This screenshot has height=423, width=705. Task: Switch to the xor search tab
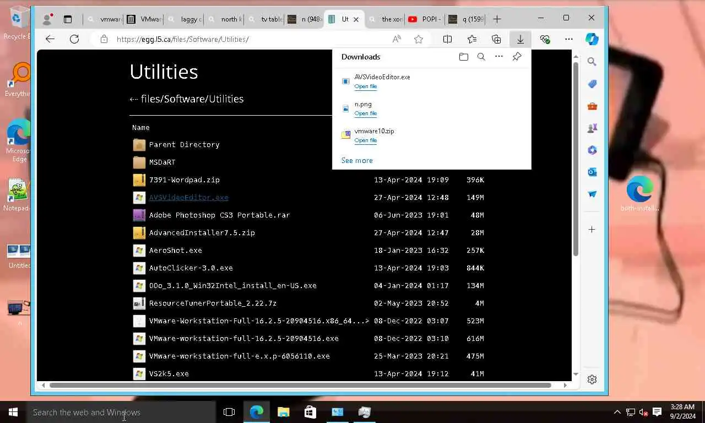click(x=385, y=19)
